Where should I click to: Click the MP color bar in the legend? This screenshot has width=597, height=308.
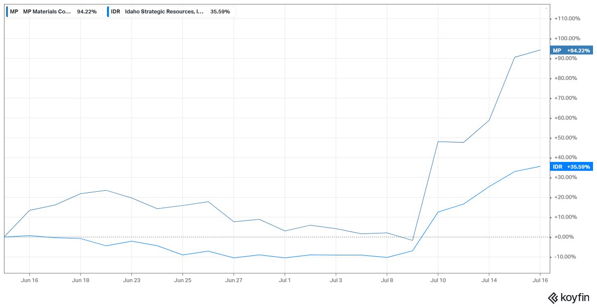coord(7,11)
